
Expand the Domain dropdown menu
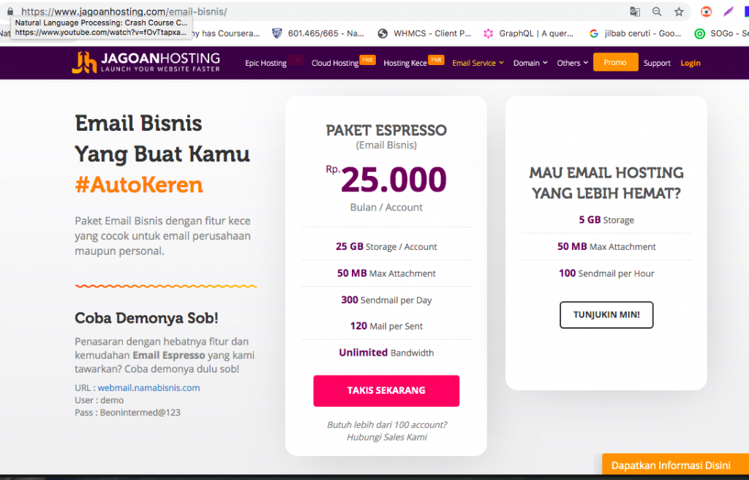530,63
